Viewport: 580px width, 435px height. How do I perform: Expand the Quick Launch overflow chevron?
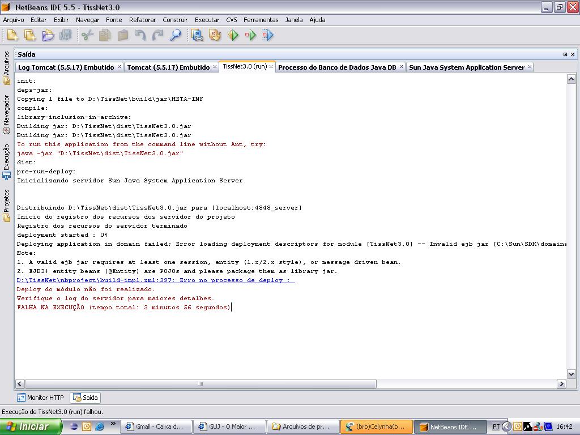113,424
